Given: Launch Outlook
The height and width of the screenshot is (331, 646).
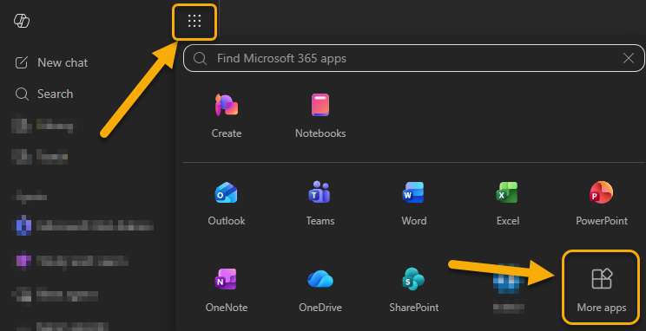Looking at the screenshot, I should [x=226, y=203].
